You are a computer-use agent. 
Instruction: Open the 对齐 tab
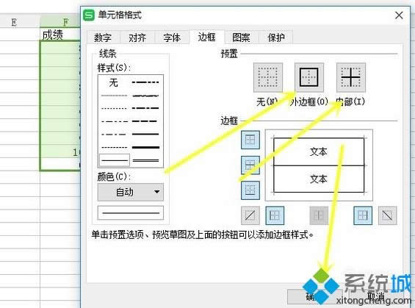pos(137,37)
